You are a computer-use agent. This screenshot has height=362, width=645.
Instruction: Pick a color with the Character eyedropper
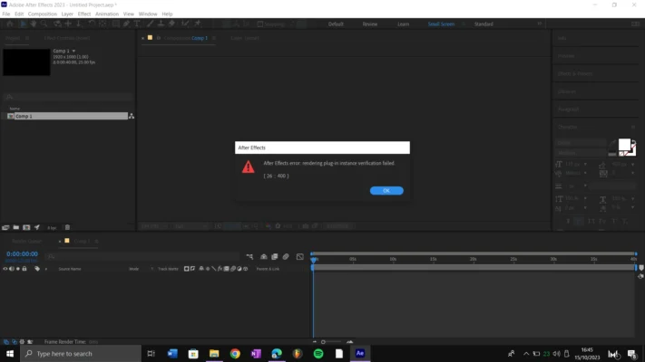point(613,143)
